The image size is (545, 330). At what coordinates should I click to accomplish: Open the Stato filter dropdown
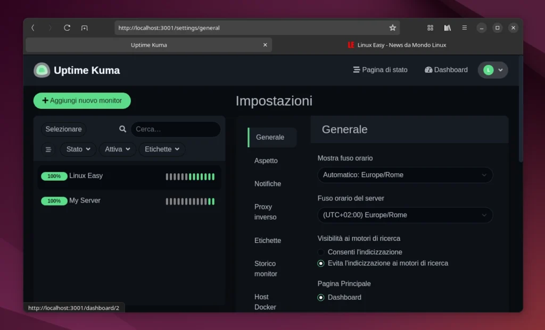pyautogui.click(x=78, y=149)
